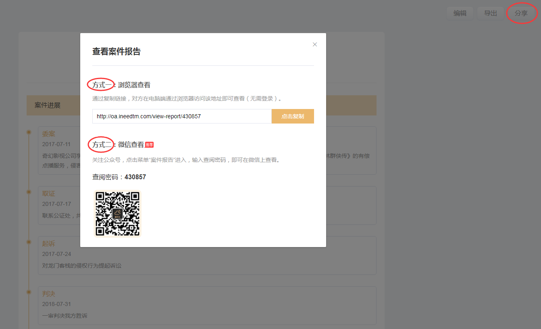Click the 判决 timeline entry
This screenshot has height=329, width=541.
pyautogui.click(x=48, y=293)
